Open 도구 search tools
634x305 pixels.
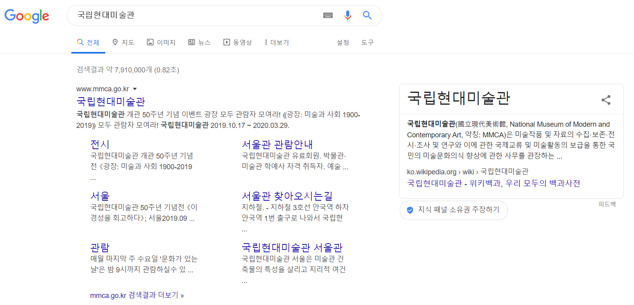click(x=367, y=42)
